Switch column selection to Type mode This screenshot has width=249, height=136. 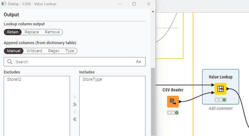[x=70, y=51]
